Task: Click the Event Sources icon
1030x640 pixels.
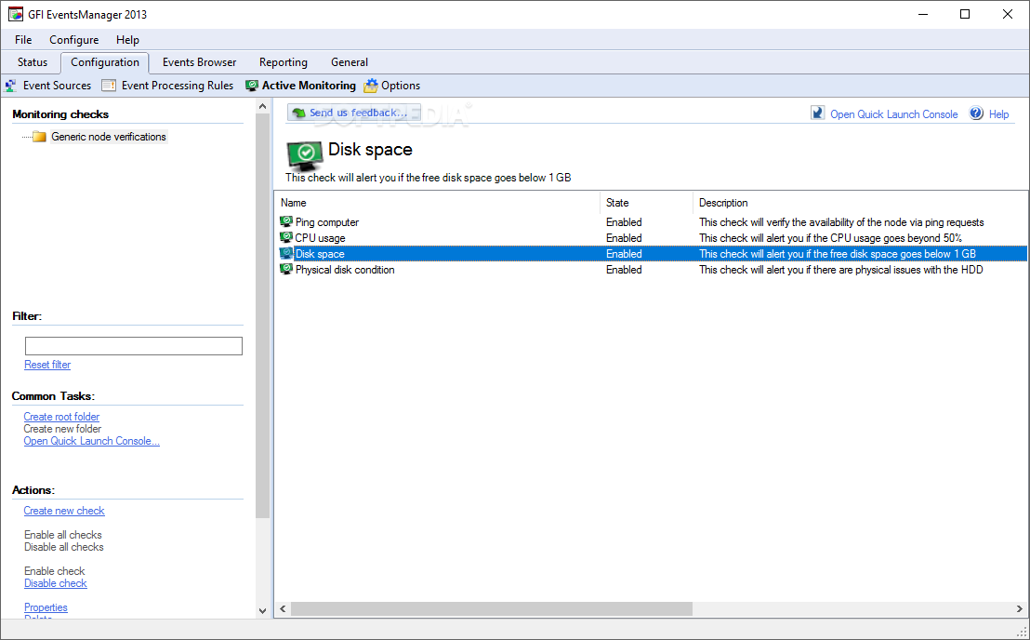Action: 11,86
